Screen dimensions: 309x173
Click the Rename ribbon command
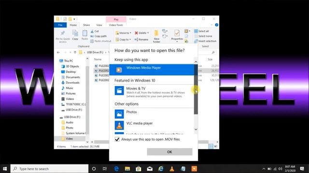point(141,39)
